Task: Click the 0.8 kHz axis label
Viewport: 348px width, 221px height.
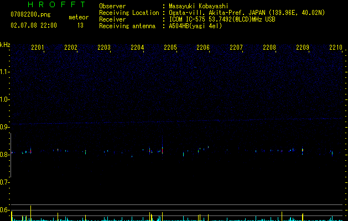Action: (x=4, y=155)
